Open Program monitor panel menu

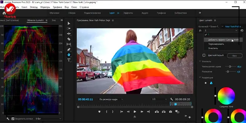point(113,20)
